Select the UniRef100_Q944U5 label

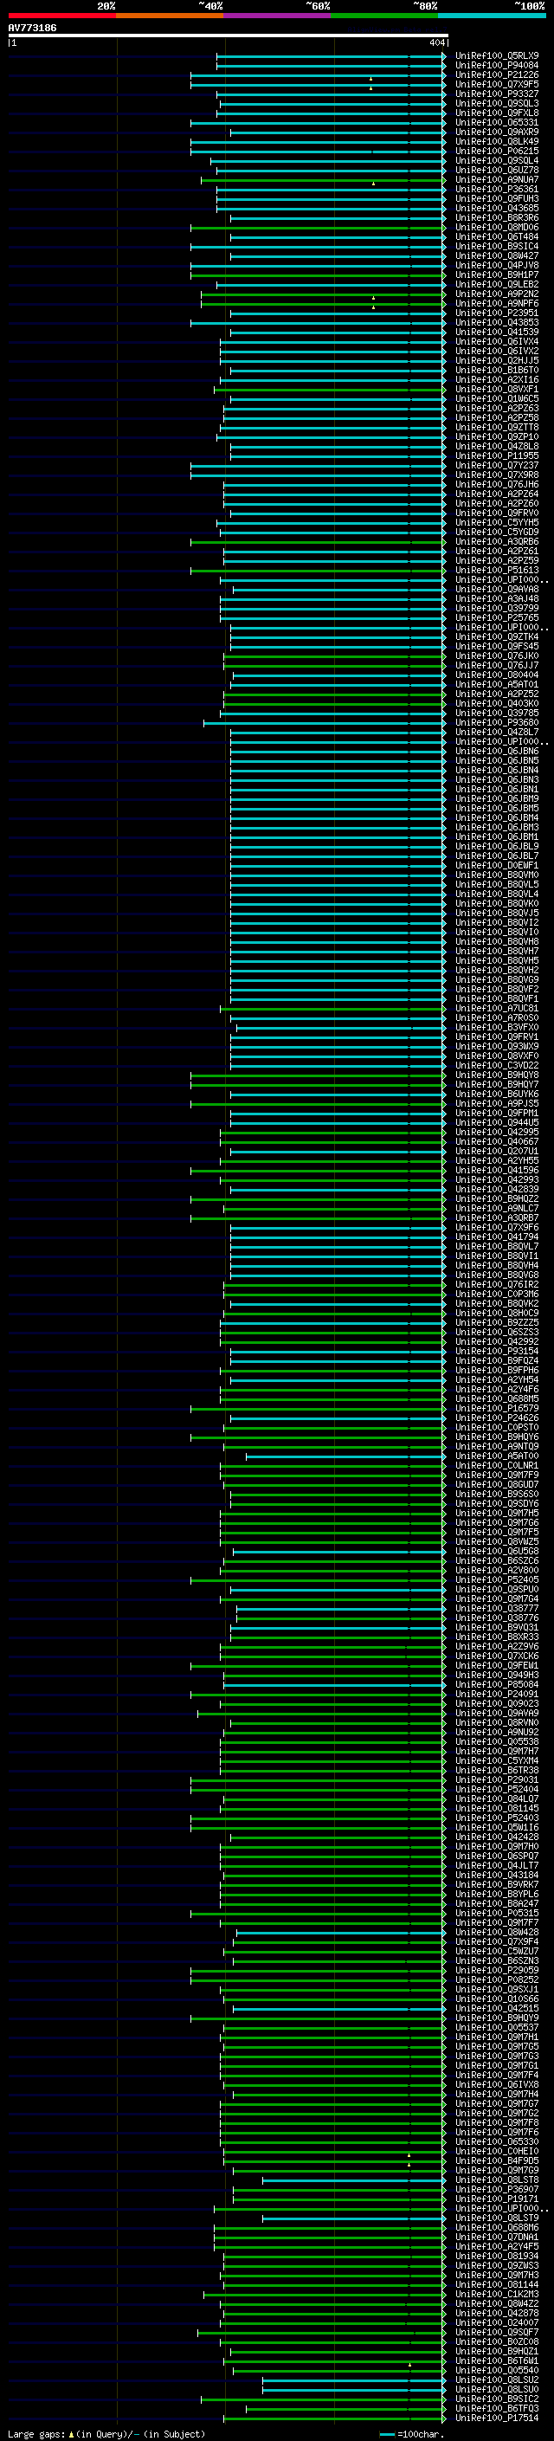496,1123
